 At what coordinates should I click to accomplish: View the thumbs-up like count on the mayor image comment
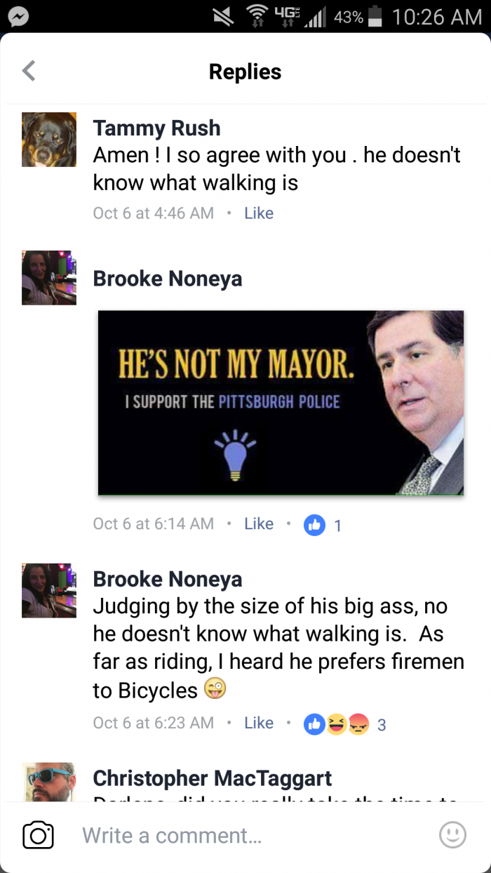coord(323,524)
